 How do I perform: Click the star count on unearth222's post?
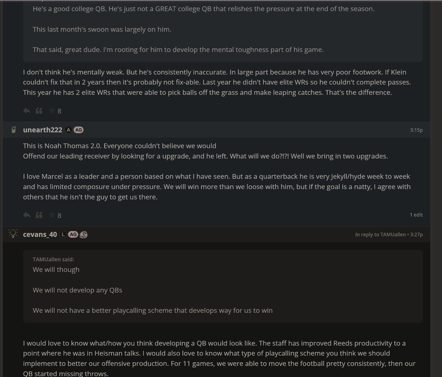(59, 215)
